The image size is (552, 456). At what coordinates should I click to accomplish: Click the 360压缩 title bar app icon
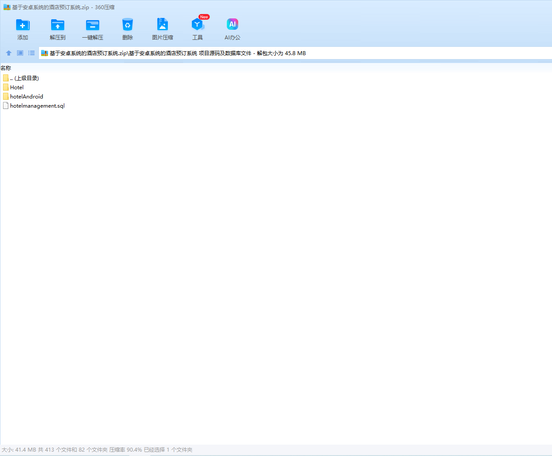(7, 7)
